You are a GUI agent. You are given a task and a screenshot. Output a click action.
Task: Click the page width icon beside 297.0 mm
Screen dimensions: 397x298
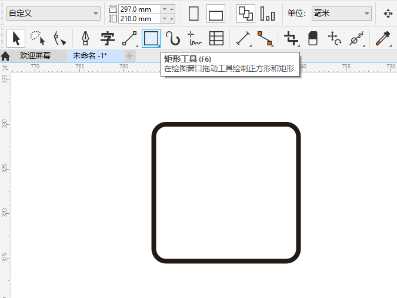113,9
